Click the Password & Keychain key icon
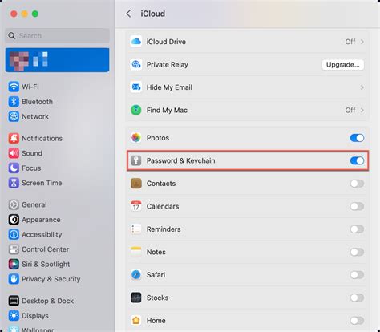380x332 pixels. coord(136,160)
